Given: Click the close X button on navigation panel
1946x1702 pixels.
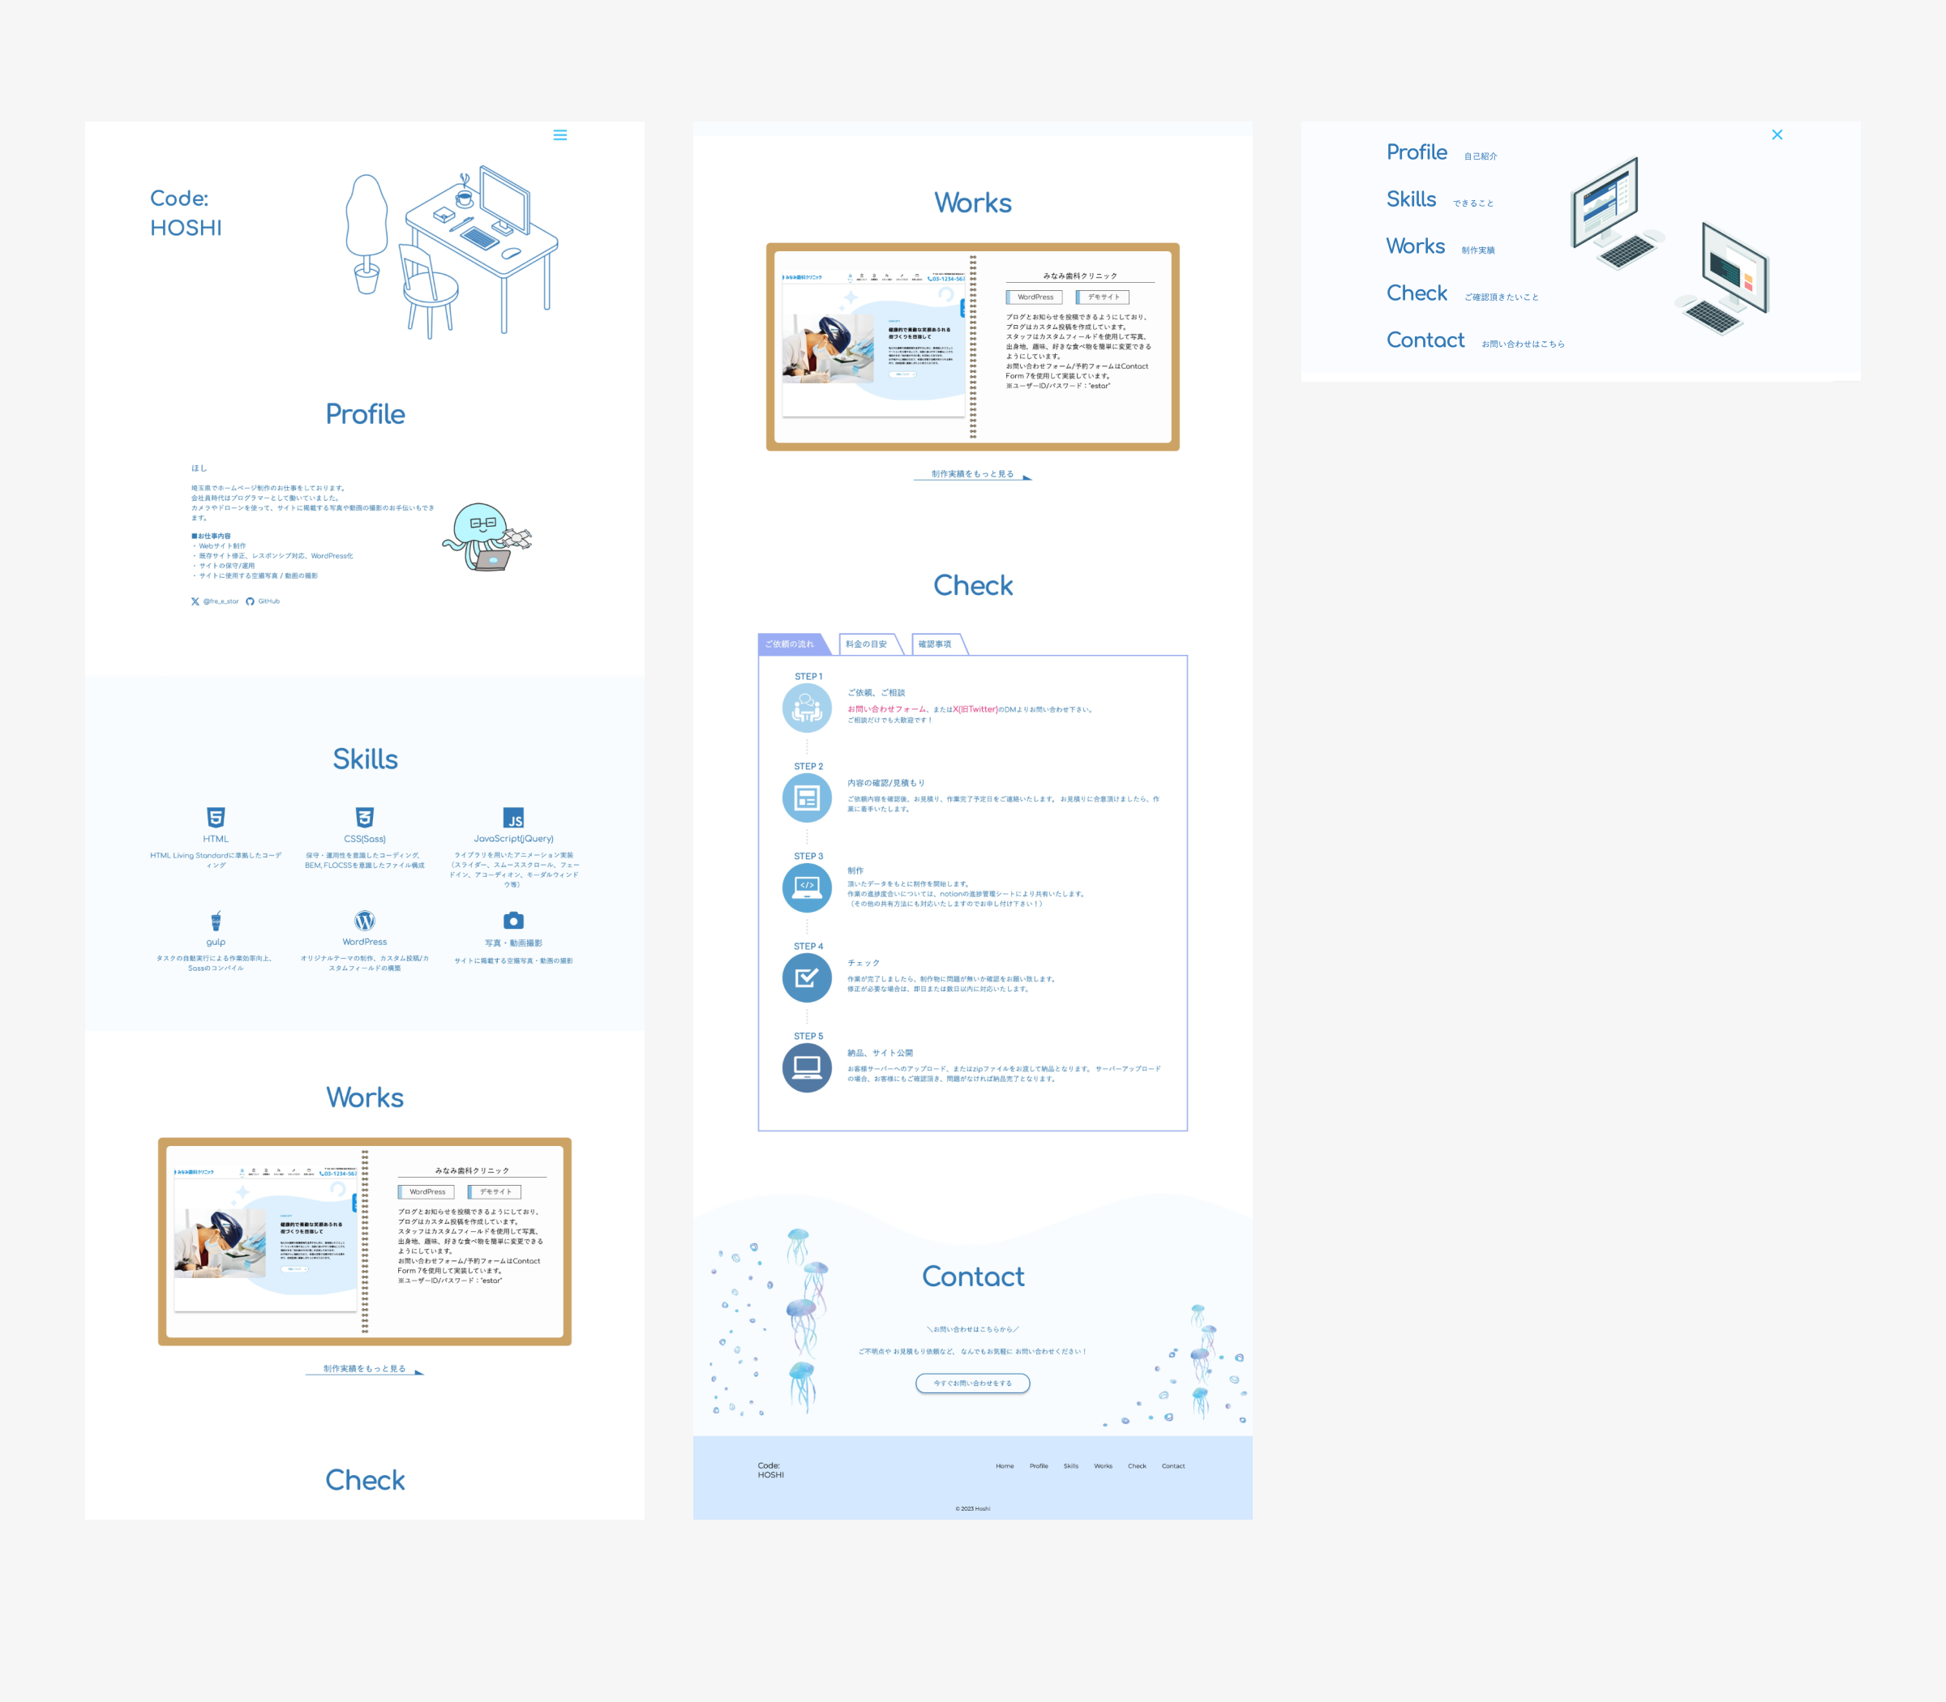Looking at the screenshot, I should (1777, 134).
